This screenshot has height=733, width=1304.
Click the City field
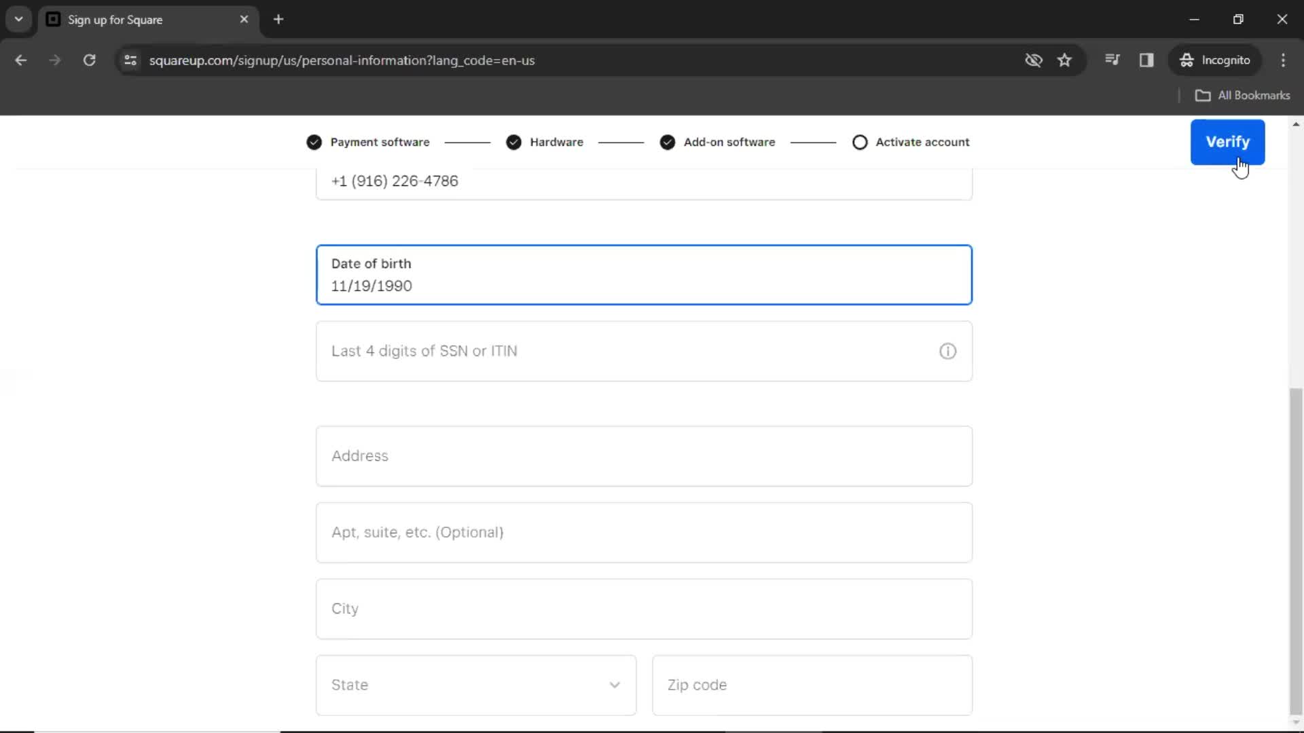tap(644, 609)
